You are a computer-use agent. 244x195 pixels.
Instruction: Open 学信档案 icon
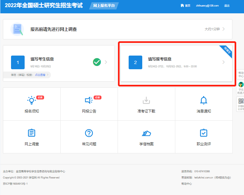146,133
